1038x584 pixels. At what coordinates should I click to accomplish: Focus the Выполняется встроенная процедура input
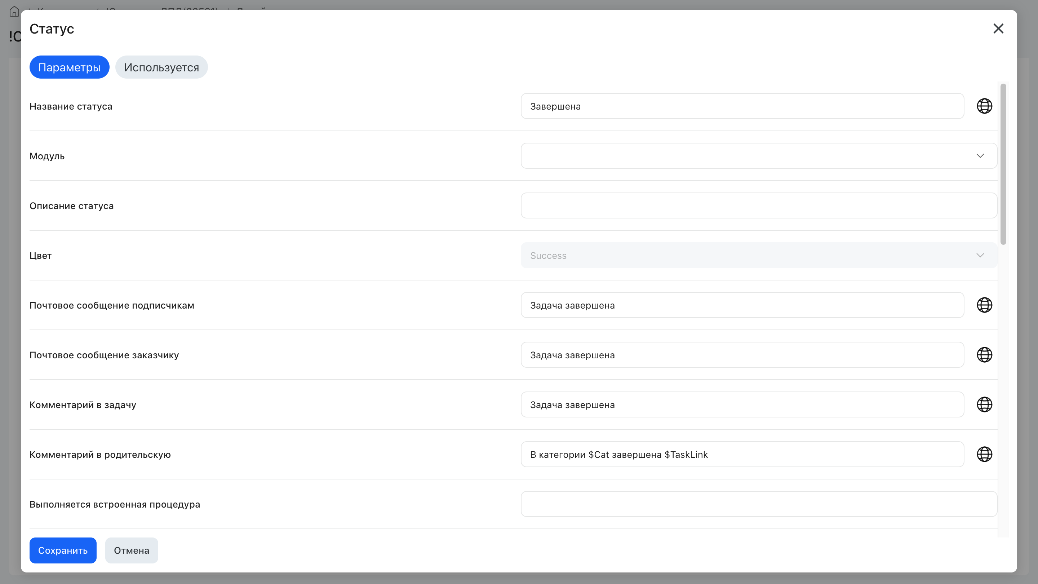[759, 504]
